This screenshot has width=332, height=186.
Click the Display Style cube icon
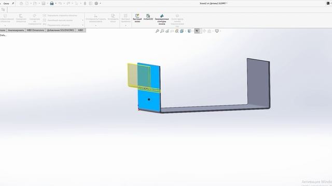pyautogui.click(x=189, y=31)
